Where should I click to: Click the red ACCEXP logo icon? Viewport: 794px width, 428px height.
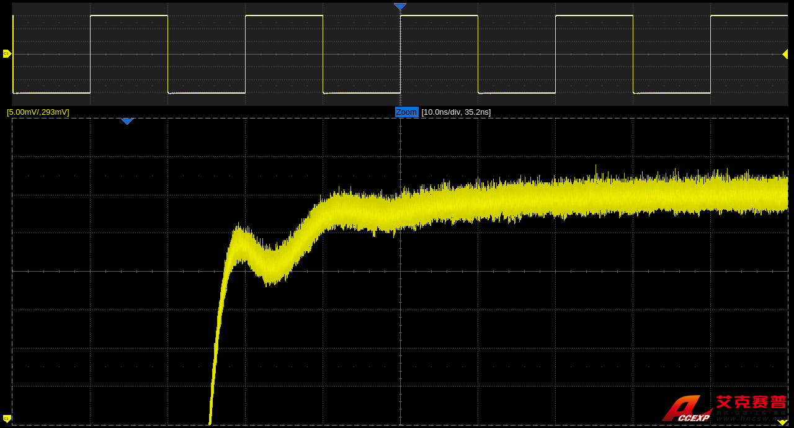pos(685,409)
